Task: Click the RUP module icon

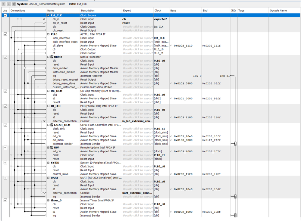Action: 52,148
